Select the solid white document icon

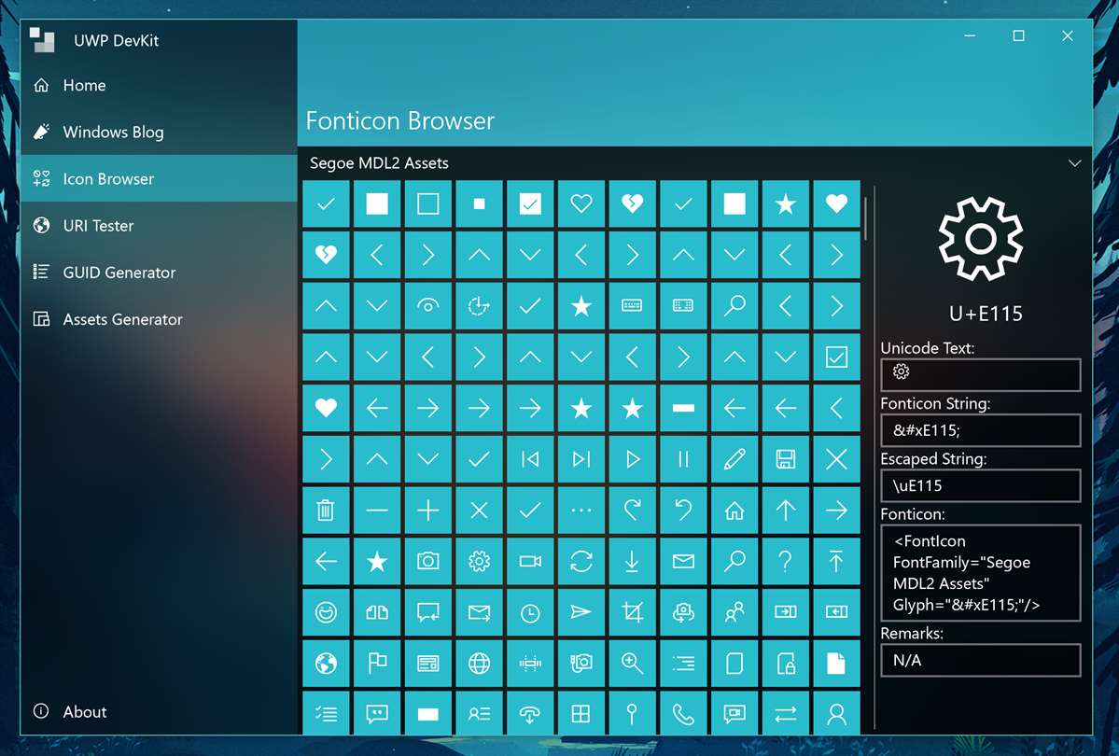click(836, 664)
